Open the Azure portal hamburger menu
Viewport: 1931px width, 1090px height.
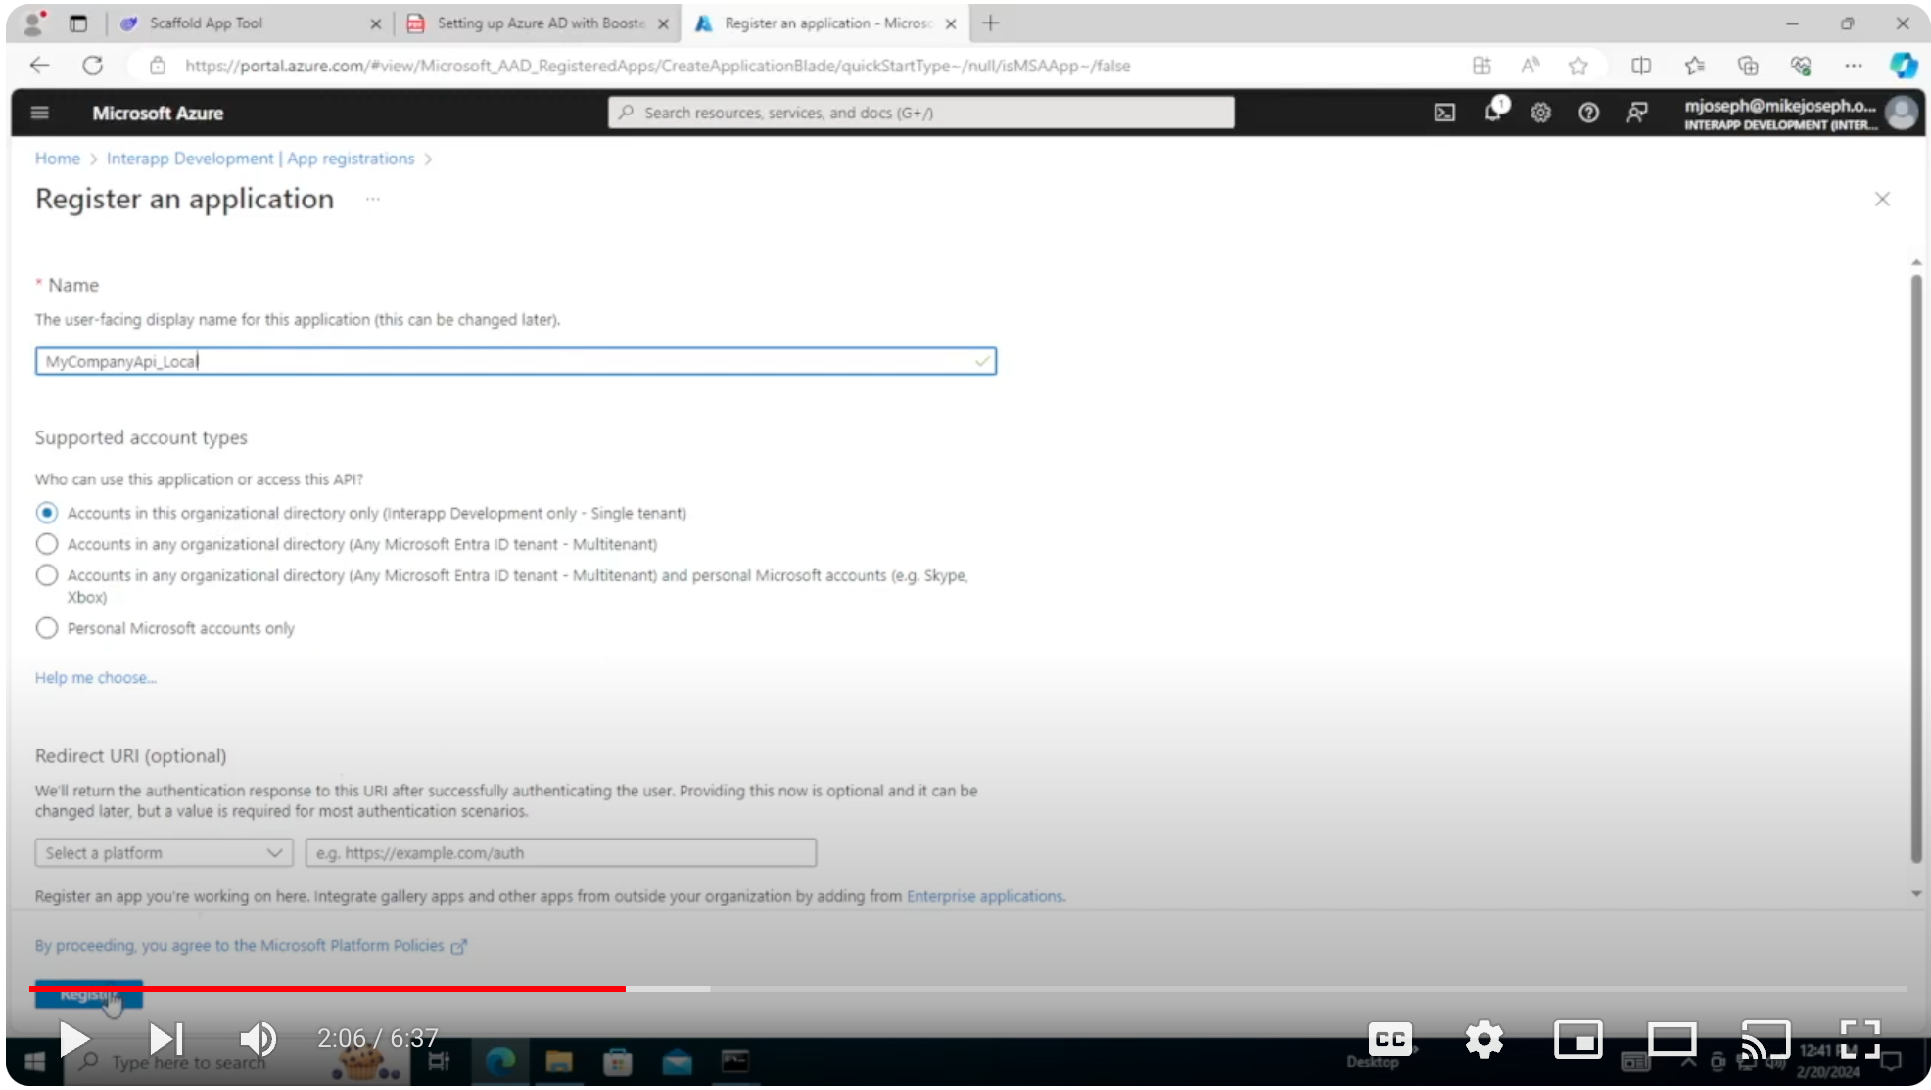coord(40,113)
